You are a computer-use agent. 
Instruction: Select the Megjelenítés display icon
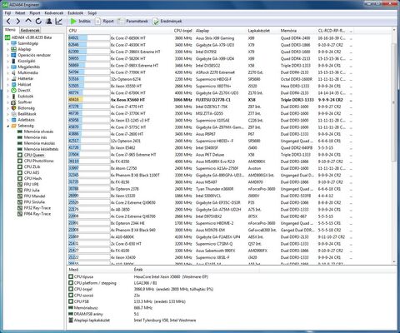click(13, 67)
